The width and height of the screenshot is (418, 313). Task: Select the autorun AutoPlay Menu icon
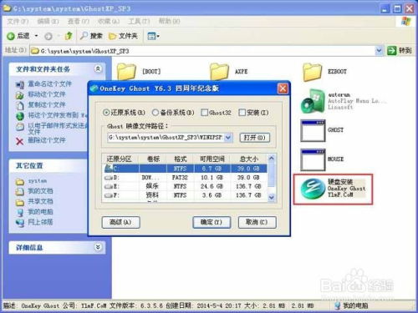pyautogui.click(x=313, y=101)
